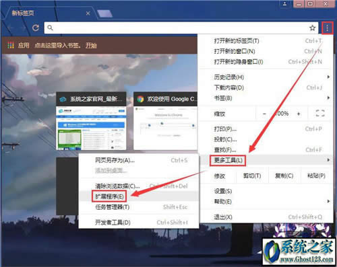337x267 pixels.
Task: Open the three-dot Chrome menu button
Action: coord(328,28)
